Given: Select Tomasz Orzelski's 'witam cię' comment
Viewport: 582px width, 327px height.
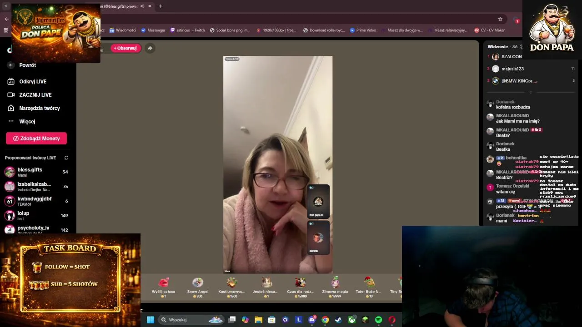Looking at the screenshot, I should point(506,192).
